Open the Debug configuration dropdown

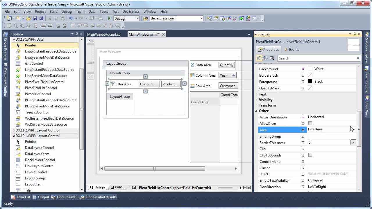point(138,18)
